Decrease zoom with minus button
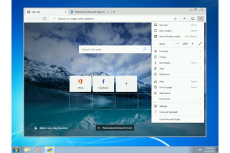This screenshot has width=230, height=153. tap(178, 44)
